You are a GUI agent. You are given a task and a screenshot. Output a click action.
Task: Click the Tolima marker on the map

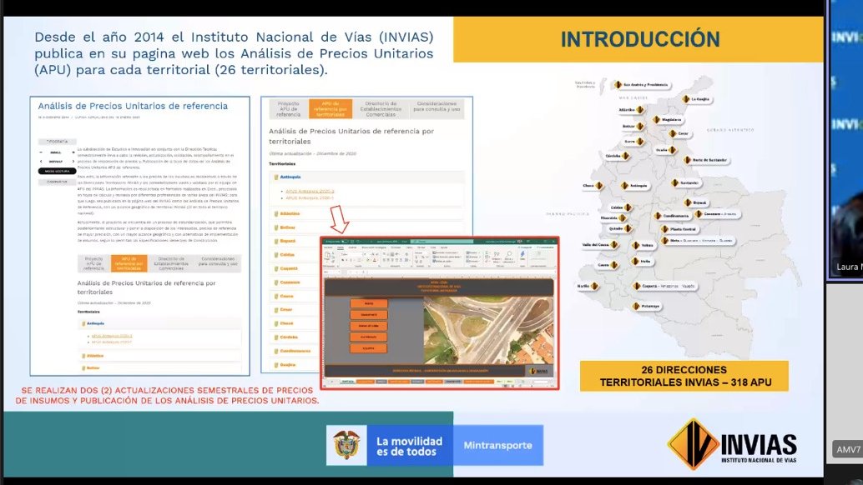point(636,246)
